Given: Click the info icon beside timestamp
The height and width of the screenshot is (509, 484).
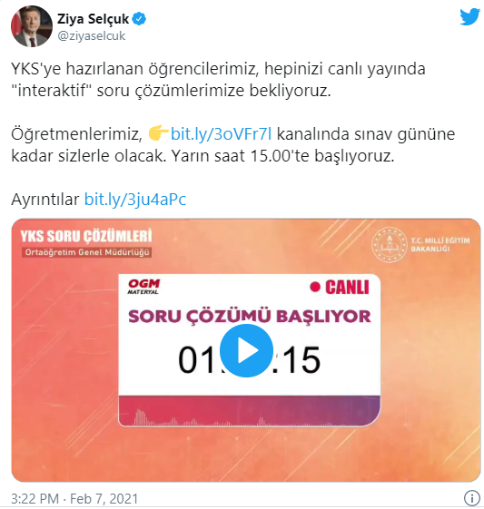Looking at the screenshot, I should [x=471, y=497].
